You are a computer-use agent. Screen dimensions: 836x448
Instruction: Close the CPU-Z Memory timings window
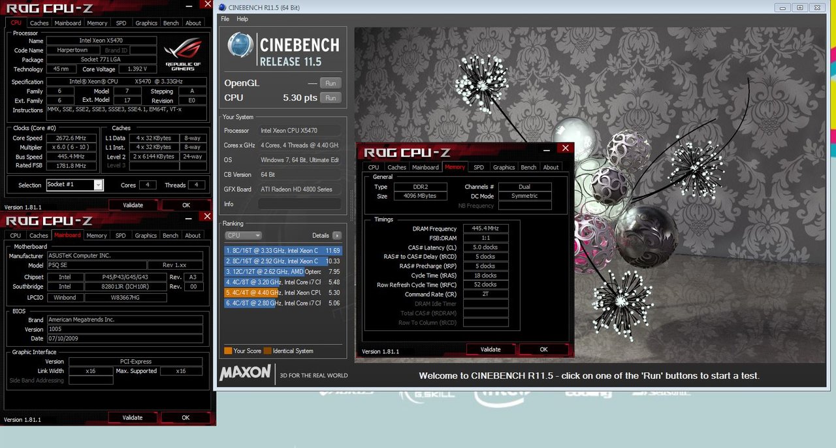point(566,148)
